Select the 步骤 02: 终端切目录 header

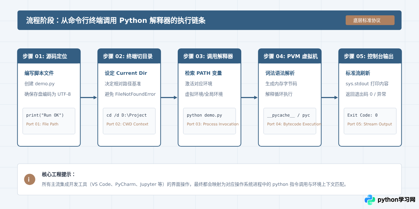click(x=129, y=56)
